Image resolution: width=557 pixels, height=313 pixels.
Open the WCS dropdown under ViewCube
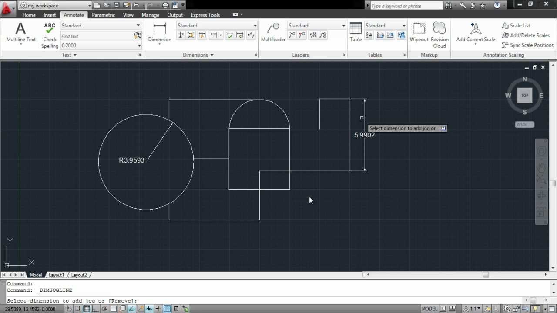pos(524,124)
